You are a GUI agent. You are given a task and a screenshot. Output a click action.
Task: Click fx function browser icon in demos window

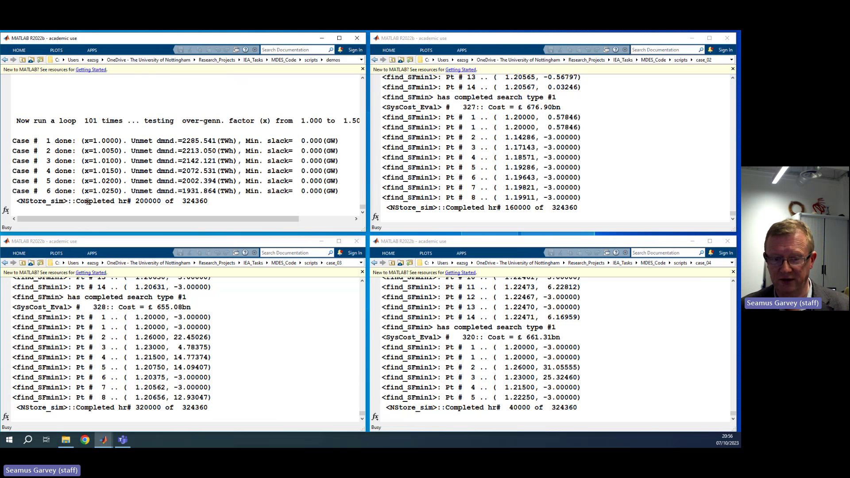point(6,210)
